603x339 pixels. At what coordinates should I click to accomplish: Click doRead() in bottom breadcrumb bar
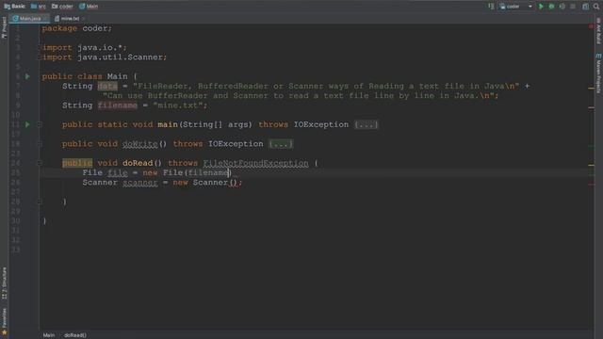(75, 335)
